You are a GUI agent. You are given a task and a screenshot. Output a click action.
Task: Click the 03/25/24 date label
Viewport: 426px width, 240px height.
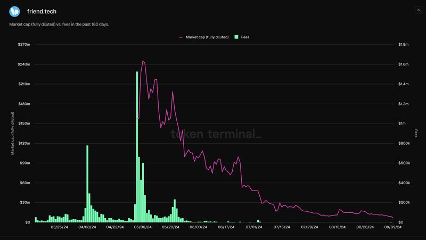60,227
